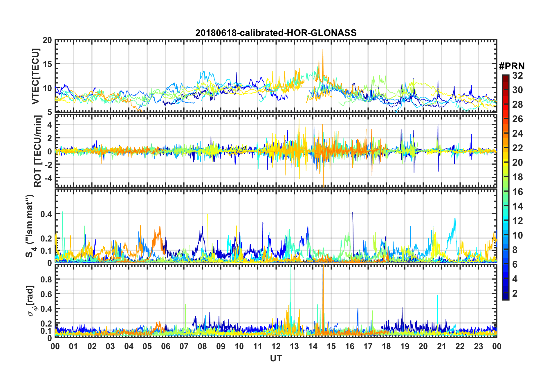Select x-axis hour tick 09

coord(221,346)
